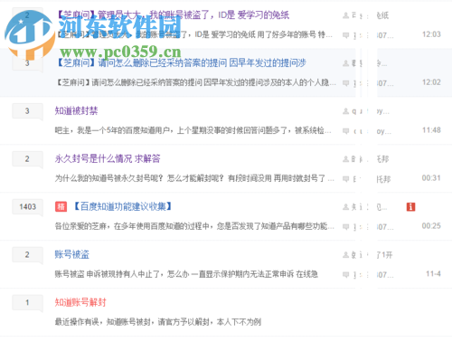Click author person icon of 请问怎么删除已经采纳答案 thread
Screen dimensions: 452x342
point(346,63)
